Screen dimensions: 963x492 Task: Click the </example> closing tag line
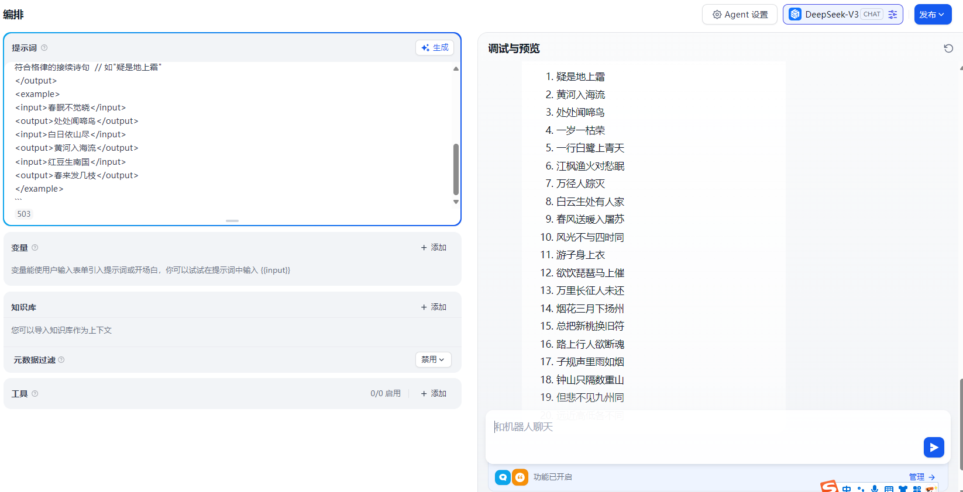point(39,189)
